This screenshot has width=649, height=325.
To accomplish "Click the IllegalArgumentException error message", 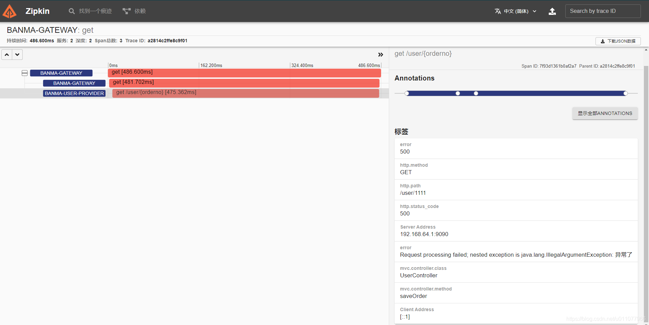I will pyautogui.click(x=516, y=255).
